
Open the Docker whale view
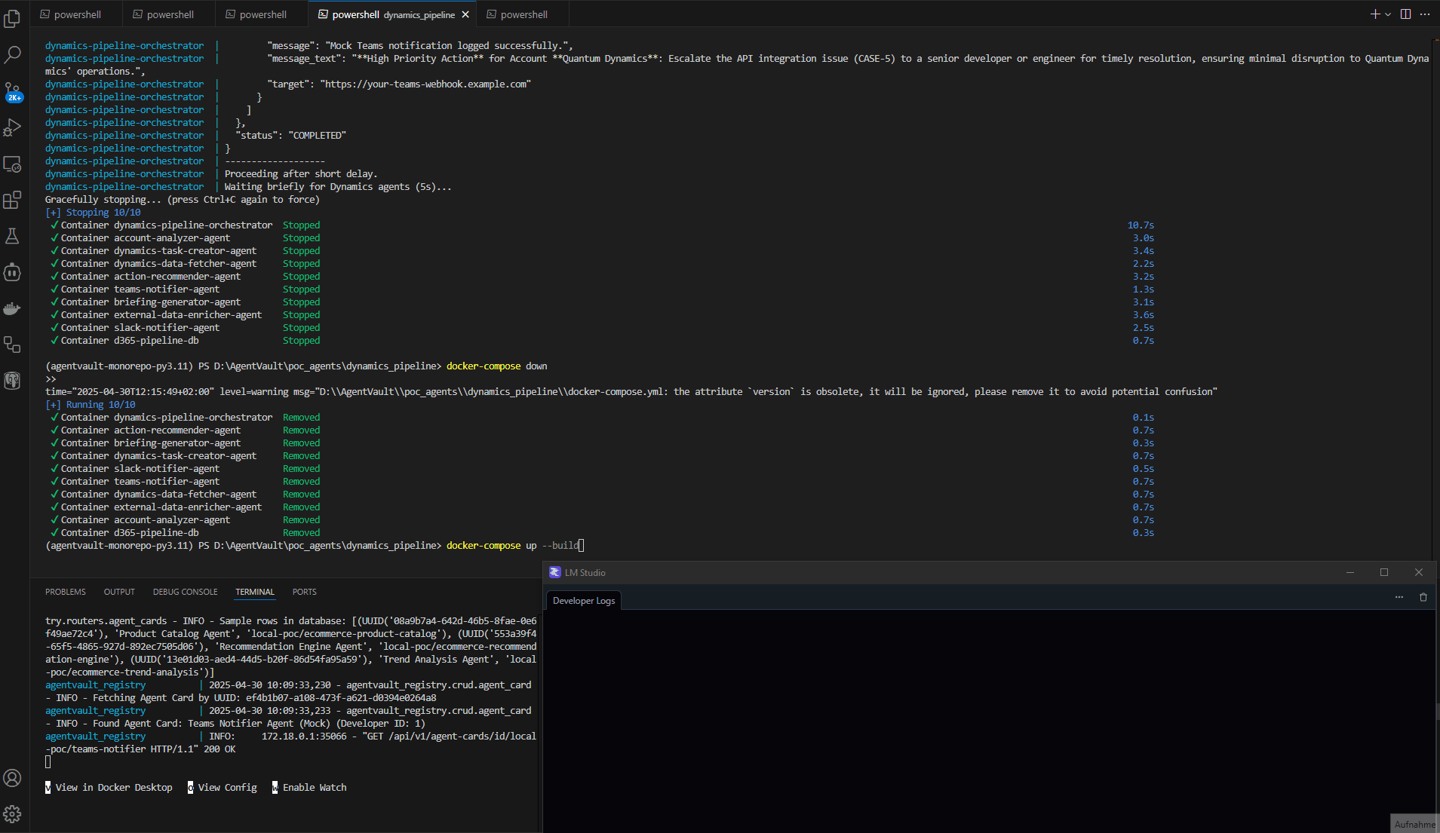click(x=12, y=308)
